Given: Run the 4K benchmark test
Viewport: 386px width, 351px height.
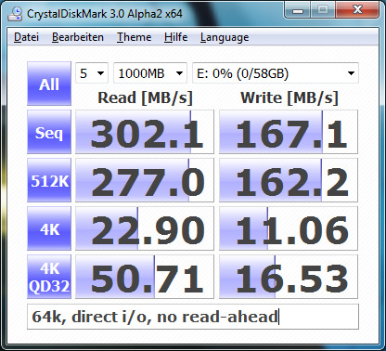Looking at the screenshot, I should click(49, 228).
